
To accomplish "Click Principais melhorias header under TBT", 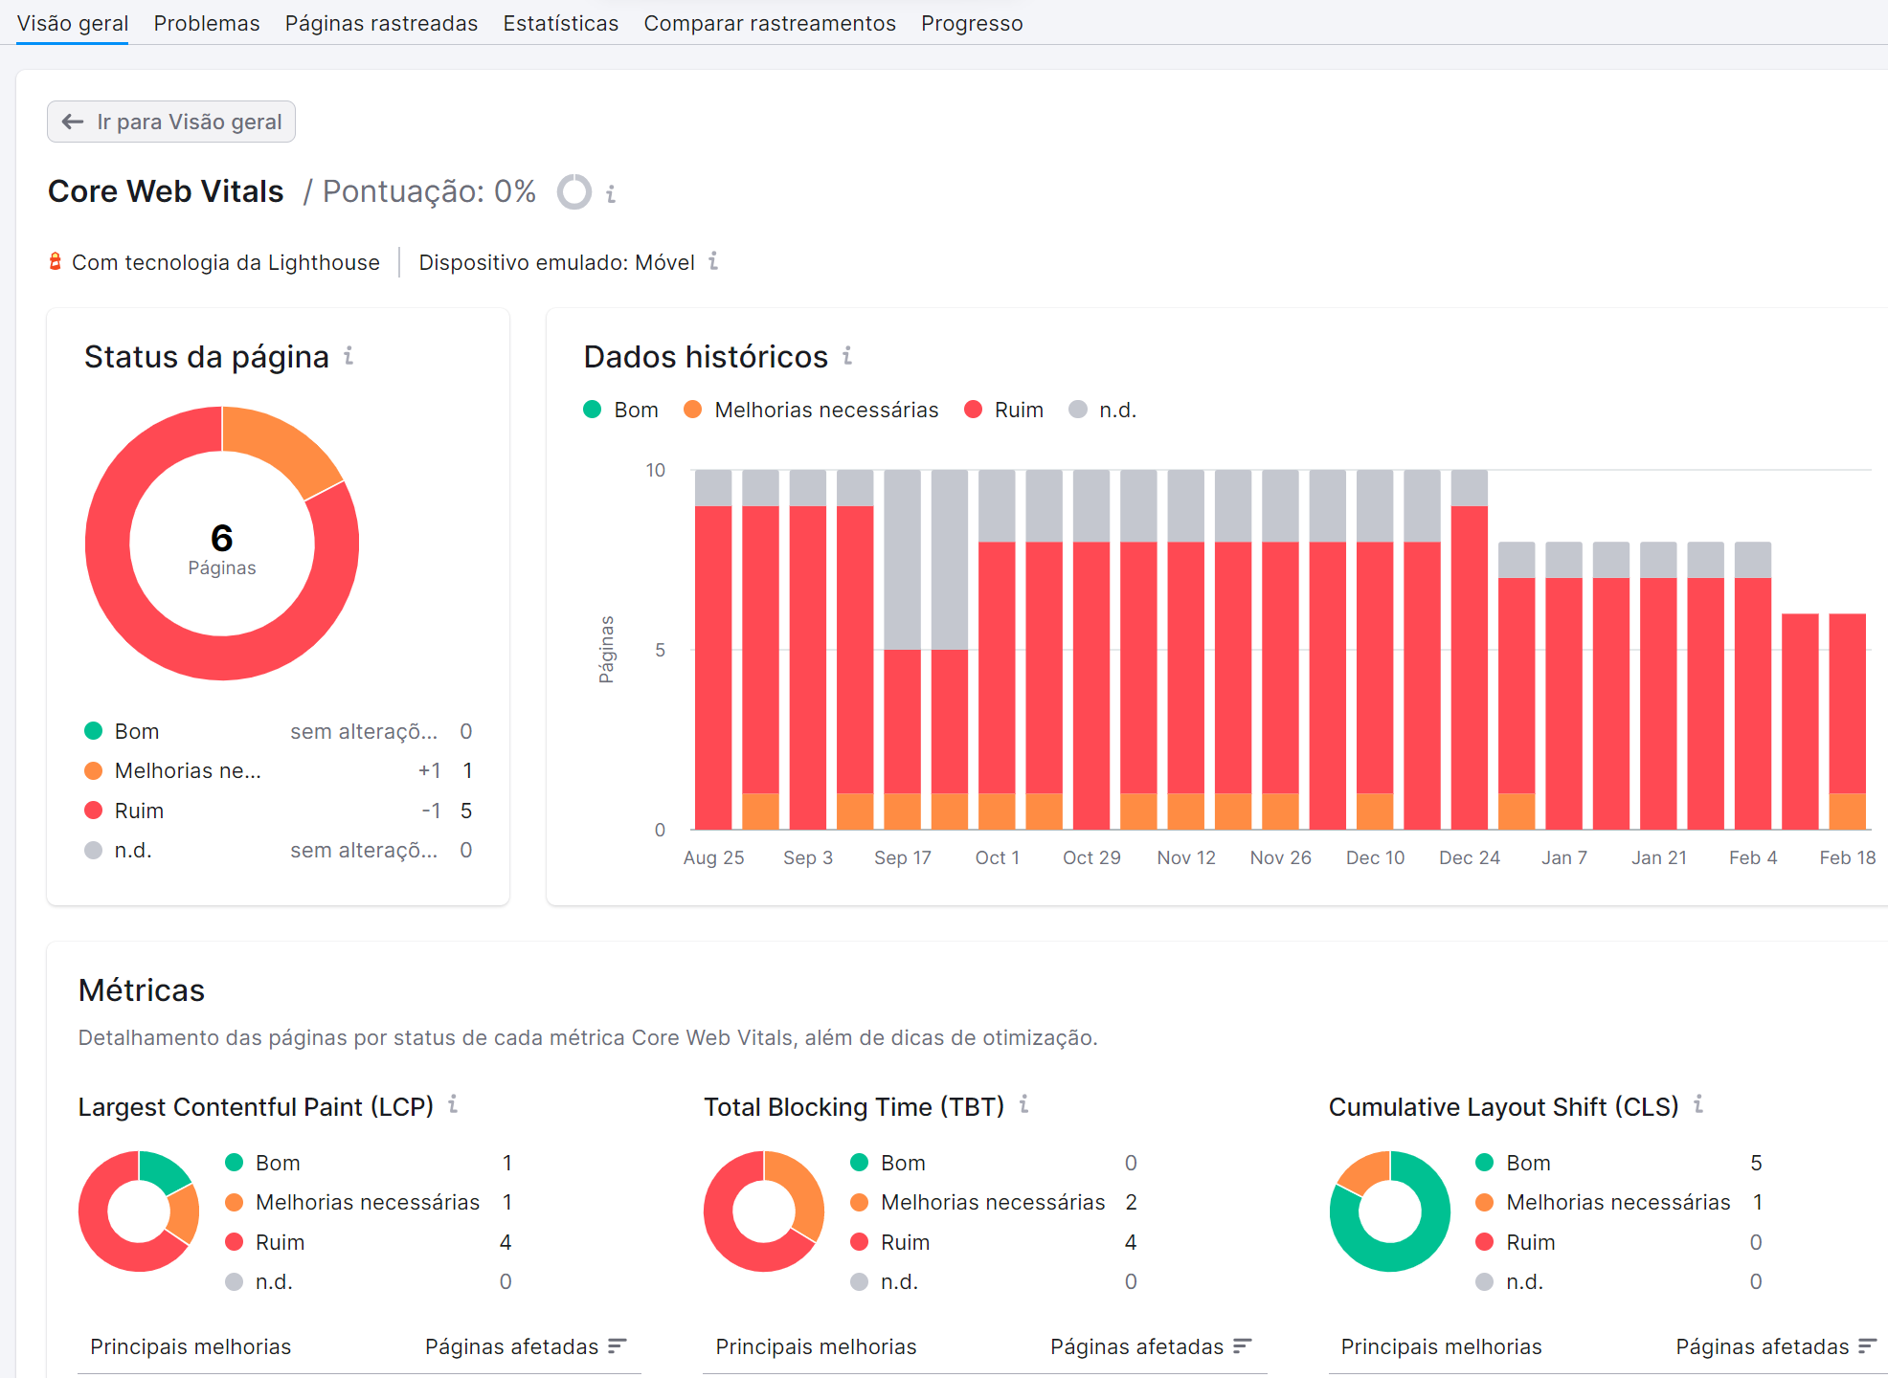I will [x=816, y=1346].
